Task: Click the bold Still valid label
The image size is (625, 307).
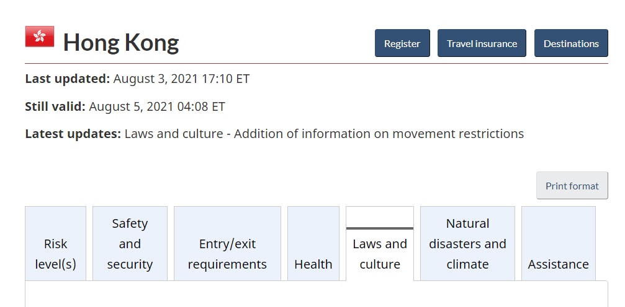Action: (x=55, y=106)
